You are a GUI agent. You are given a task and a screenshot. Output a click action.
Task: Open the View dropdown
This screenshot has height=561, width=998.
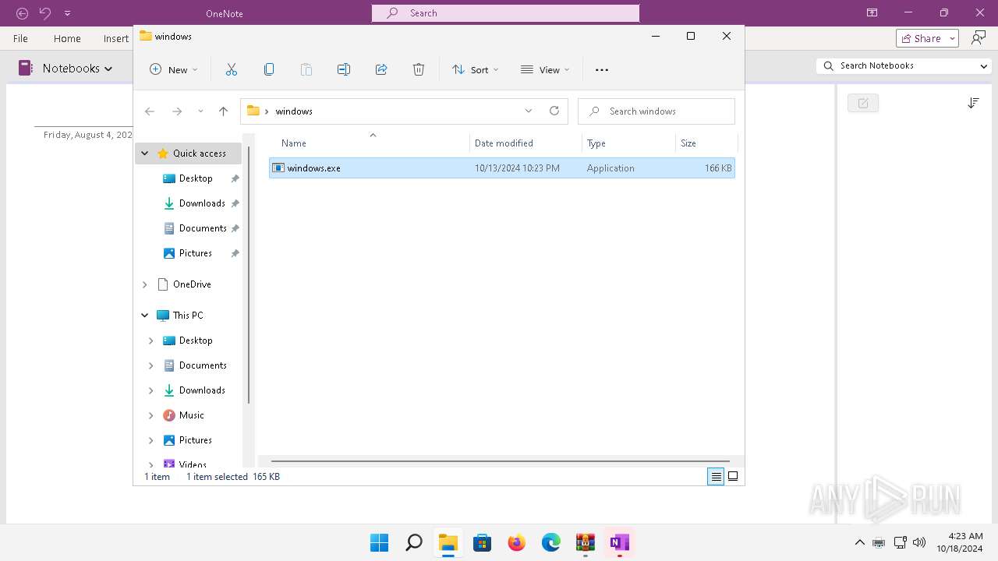545,69
